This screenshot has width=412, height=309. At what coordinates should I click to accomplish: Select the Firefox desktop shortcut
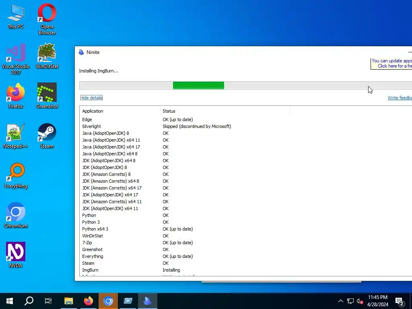(x=16, y=96)
